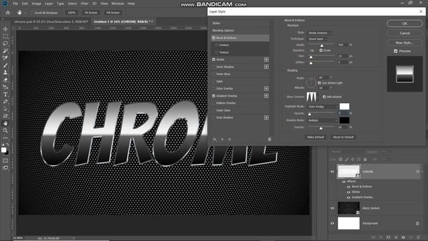428x241 pixels.
Task: Click the fx icon in Layer Style dialog
Action: click(x=215, y=139)
